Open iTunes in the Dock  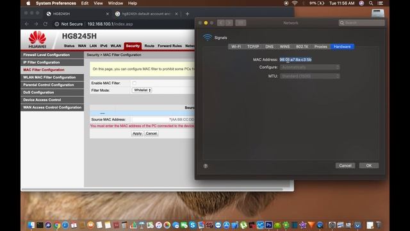(159, 225)
